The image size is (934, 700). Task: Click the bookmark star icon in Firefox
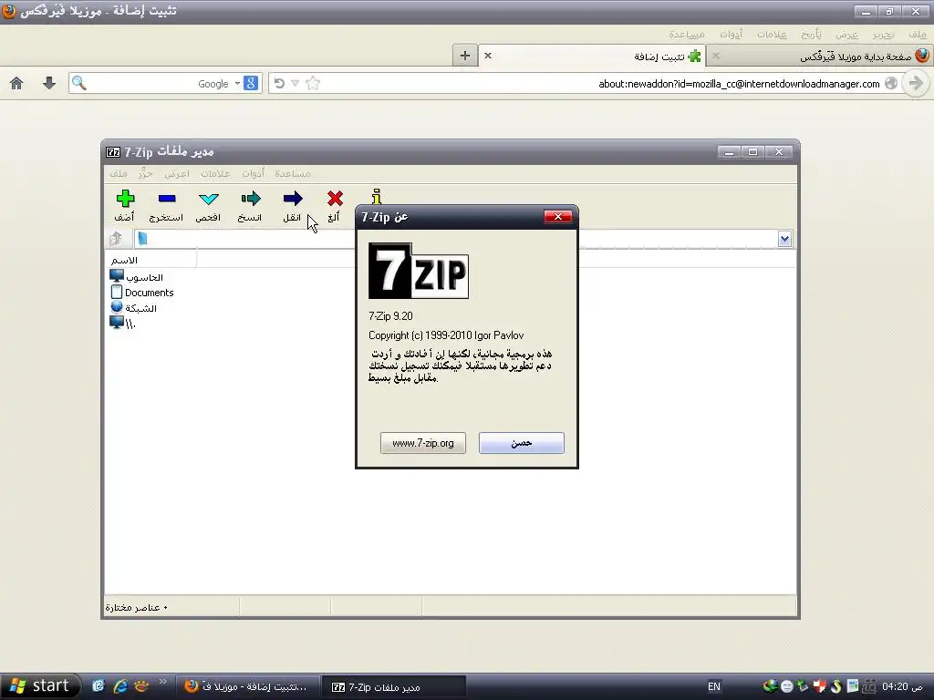coord(313,83)
